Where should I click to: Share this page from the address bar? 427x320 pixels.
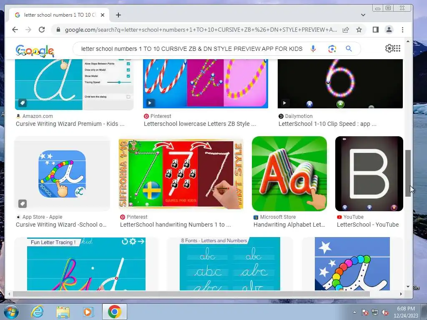point(346,30)
